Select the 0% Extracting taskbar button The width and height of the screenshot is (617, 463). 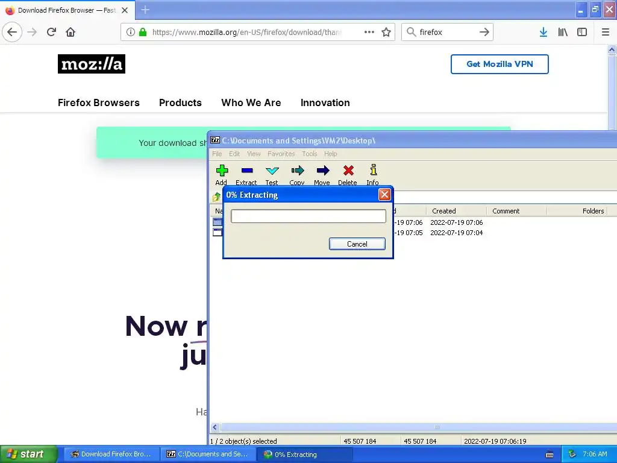304,454
